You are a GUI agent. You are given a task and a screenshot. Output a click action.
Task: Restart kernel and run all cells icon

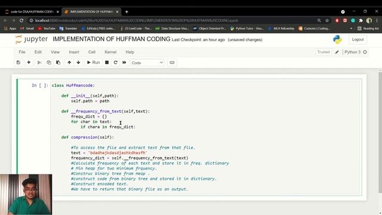[x=124, y=63]
